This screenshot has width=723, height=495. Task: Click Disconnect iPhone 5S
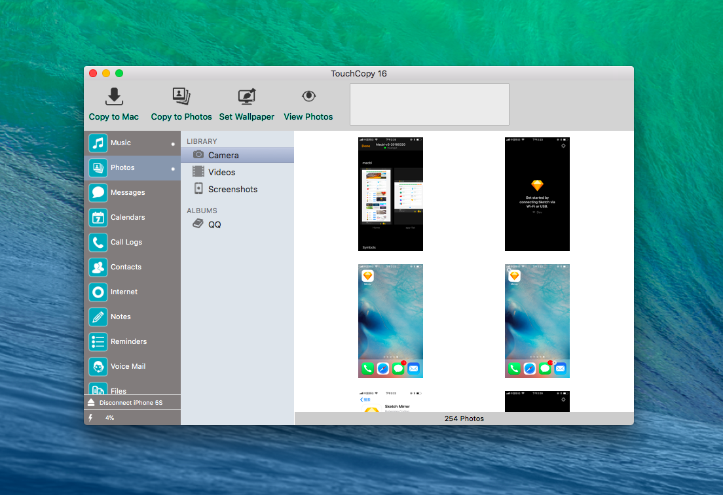tap(131, 402)
